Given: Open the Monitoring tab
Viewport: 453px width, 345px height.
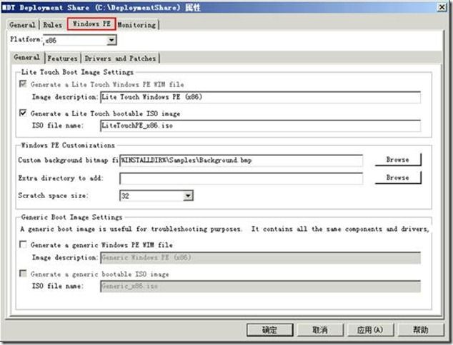Looking at the screenshot, I should (137, 25).
